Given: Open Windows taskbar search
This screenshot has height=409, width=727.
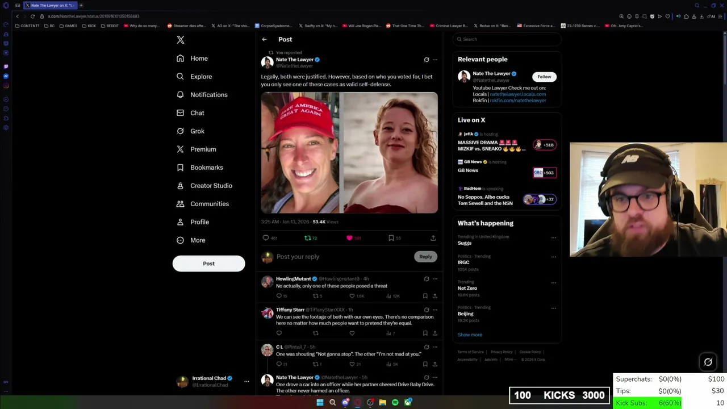Looking at the screenshot, I should click(332, 403).
